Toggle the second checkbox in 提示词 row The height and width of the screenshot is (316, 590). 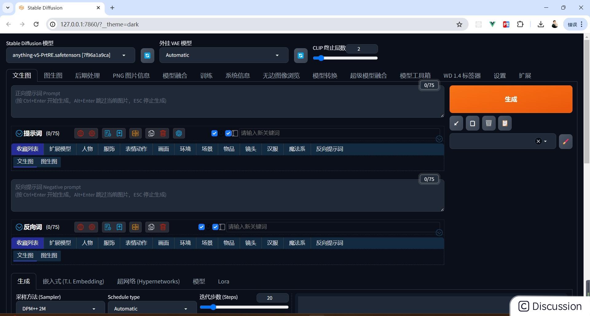(228, 133)
